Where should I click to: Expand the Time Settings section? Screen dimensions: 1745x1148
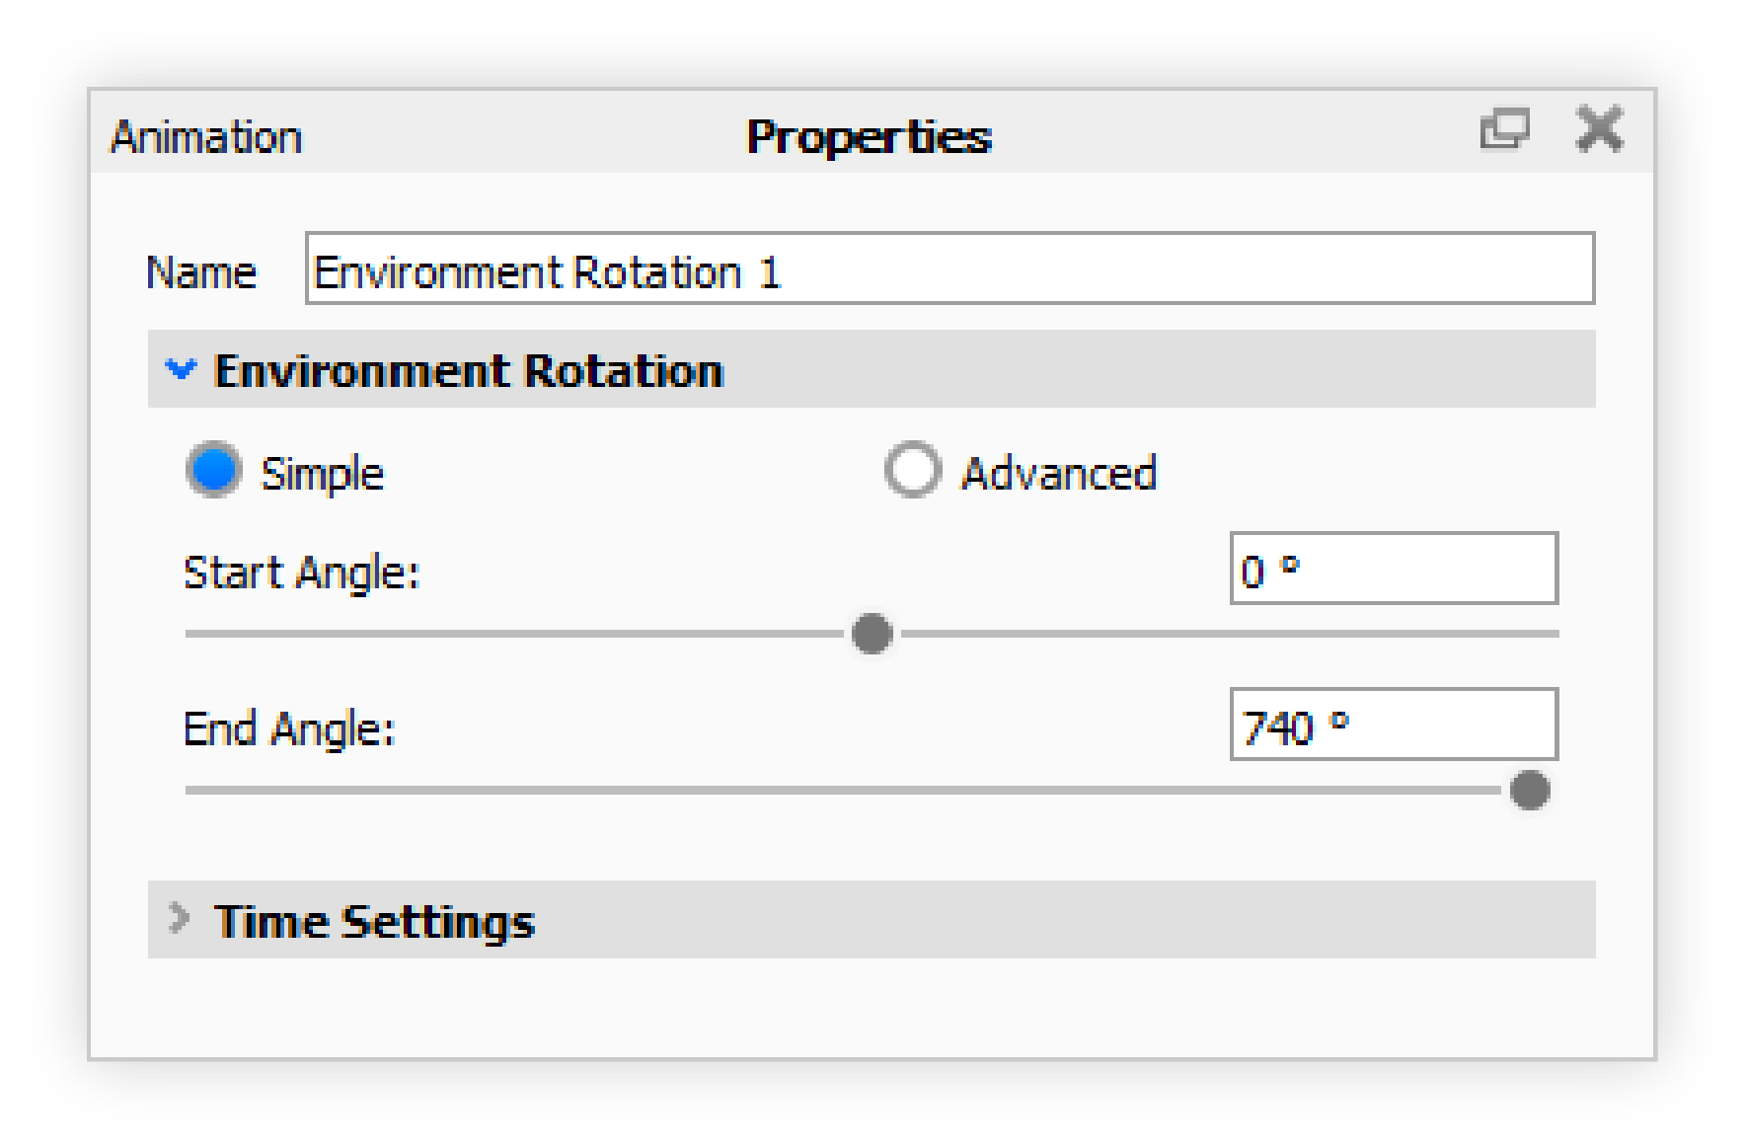click(x=375, y=922)
